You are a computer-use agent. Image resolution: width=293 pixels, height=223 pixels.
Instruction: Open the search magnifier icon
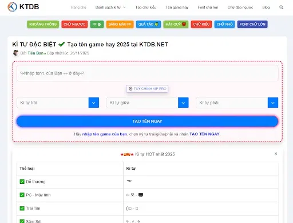click(x=281, y=7)
